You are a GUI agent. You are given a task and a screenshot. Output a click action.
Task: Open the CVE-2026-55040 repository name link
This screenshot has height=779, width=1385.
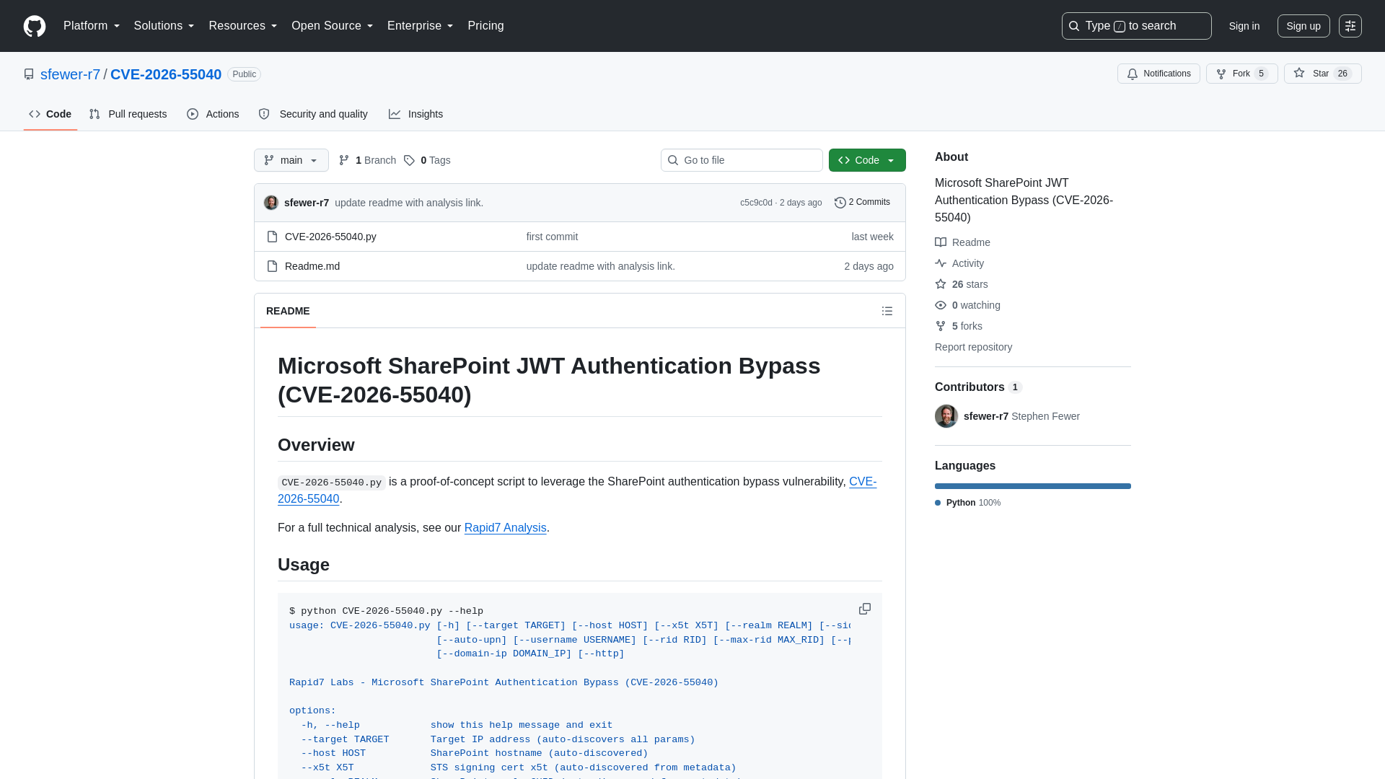tap(166, 74)
